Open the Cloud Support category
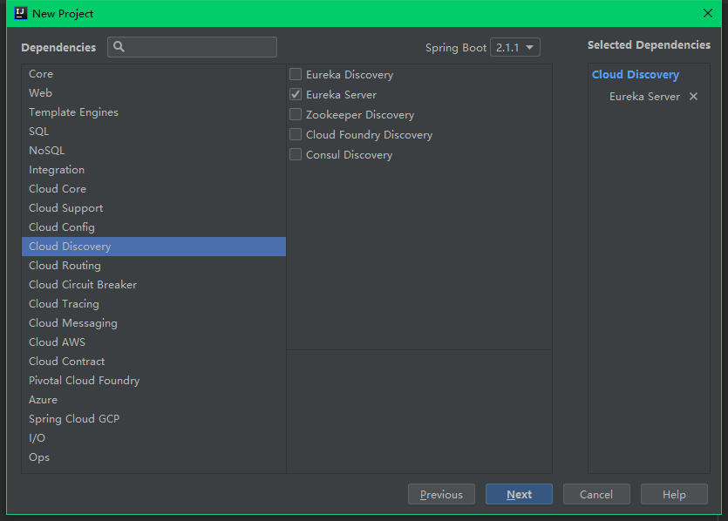Image resolution: width=728 pixels, height=521 pixels. (x=153, y=208)
